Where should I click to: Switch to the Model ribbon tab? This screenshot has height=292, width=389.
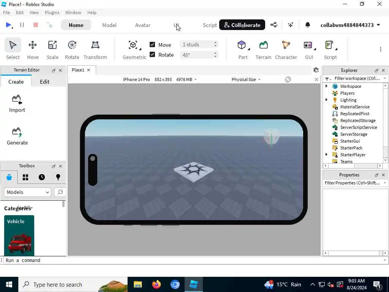(x=109, y=25)
